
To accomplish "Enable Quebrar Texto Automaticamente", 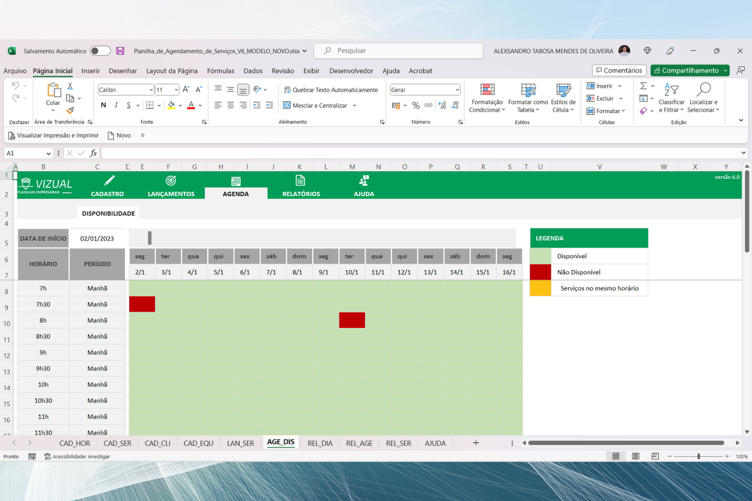I will point(331,90).
